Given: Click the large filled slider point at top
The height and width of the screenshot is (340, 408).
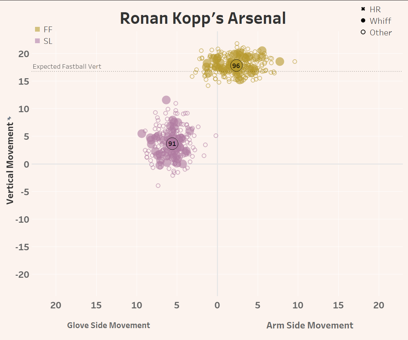Looking at the screenshot, I should [x=166, y=100].
